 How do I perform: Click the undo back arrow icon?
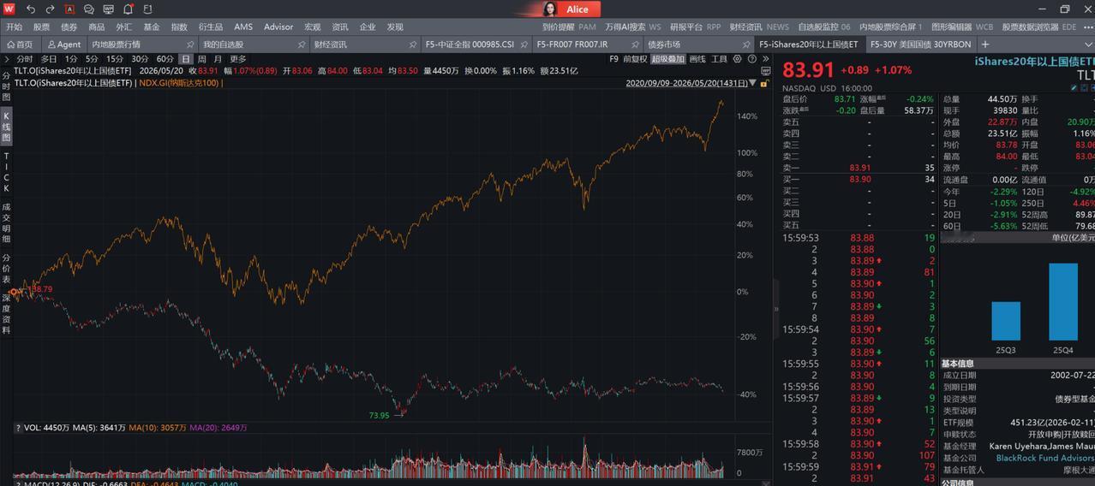31,9
